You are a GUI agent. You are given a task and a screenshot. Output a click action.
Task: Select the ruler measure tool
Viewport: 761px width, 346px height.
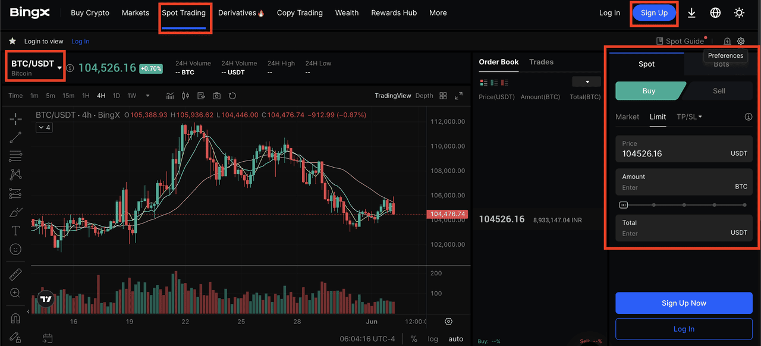pyautogui.click(x=15, y=275)
